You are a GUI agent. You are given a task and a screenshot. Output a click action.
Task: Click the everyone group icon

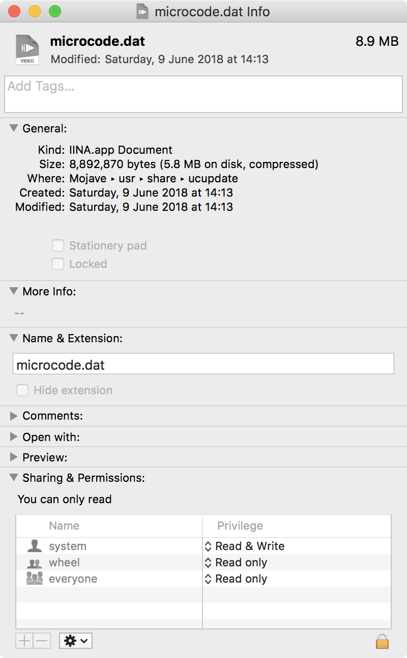[x=35, y=579]
